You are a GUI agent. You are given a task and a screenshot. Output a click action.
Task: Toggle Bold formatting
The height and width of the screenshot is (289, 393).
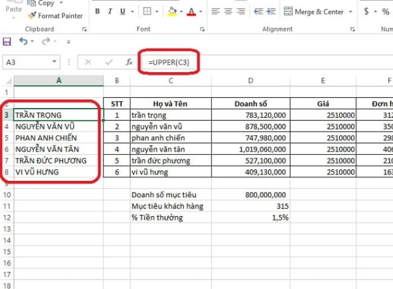coord(98,12)
